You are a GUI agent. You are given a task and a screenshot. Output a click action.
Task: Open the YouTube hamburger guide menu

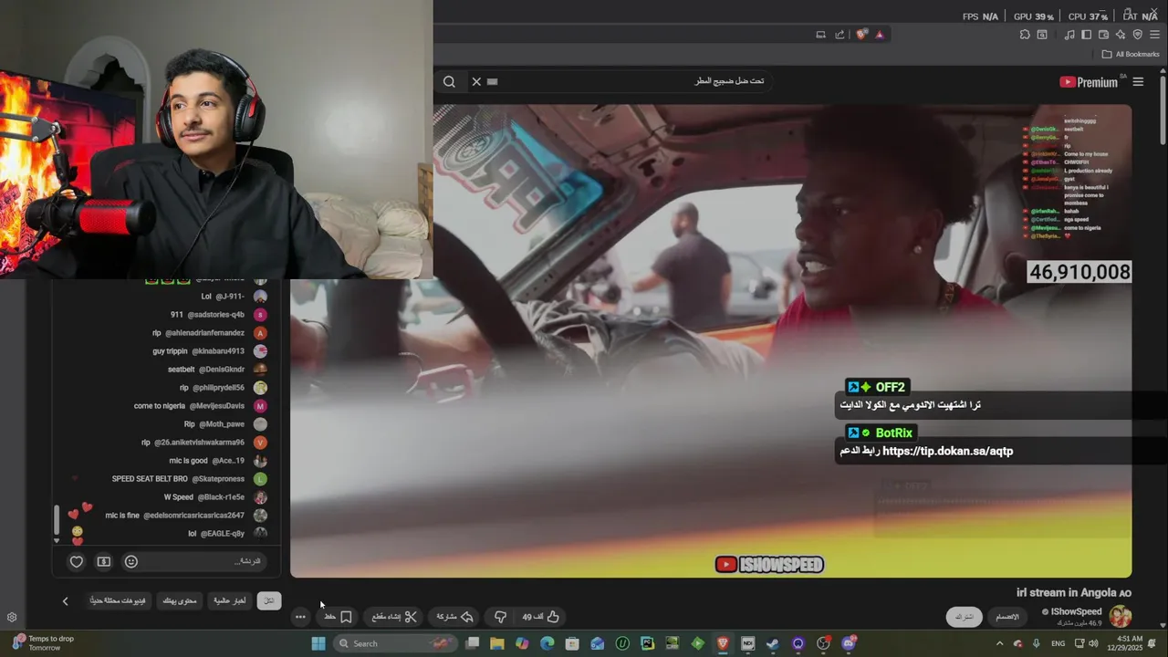[1138, 82]
